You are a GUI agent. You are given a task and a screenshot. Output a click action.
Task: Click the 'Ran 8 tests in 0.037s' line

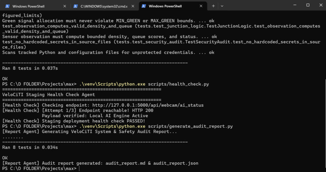pos(30,68)
